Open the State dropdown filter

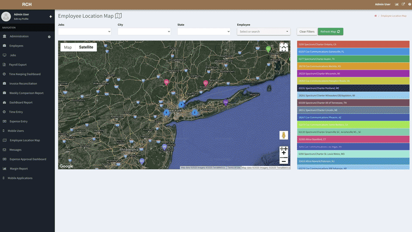203,31
